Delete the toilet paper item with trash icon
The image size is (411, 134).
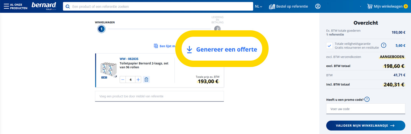click(146, 79)
